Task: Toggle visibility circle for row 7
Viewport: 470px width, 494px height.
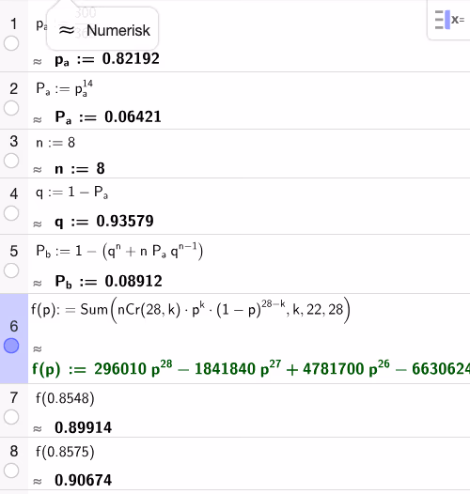Action: 11,417
